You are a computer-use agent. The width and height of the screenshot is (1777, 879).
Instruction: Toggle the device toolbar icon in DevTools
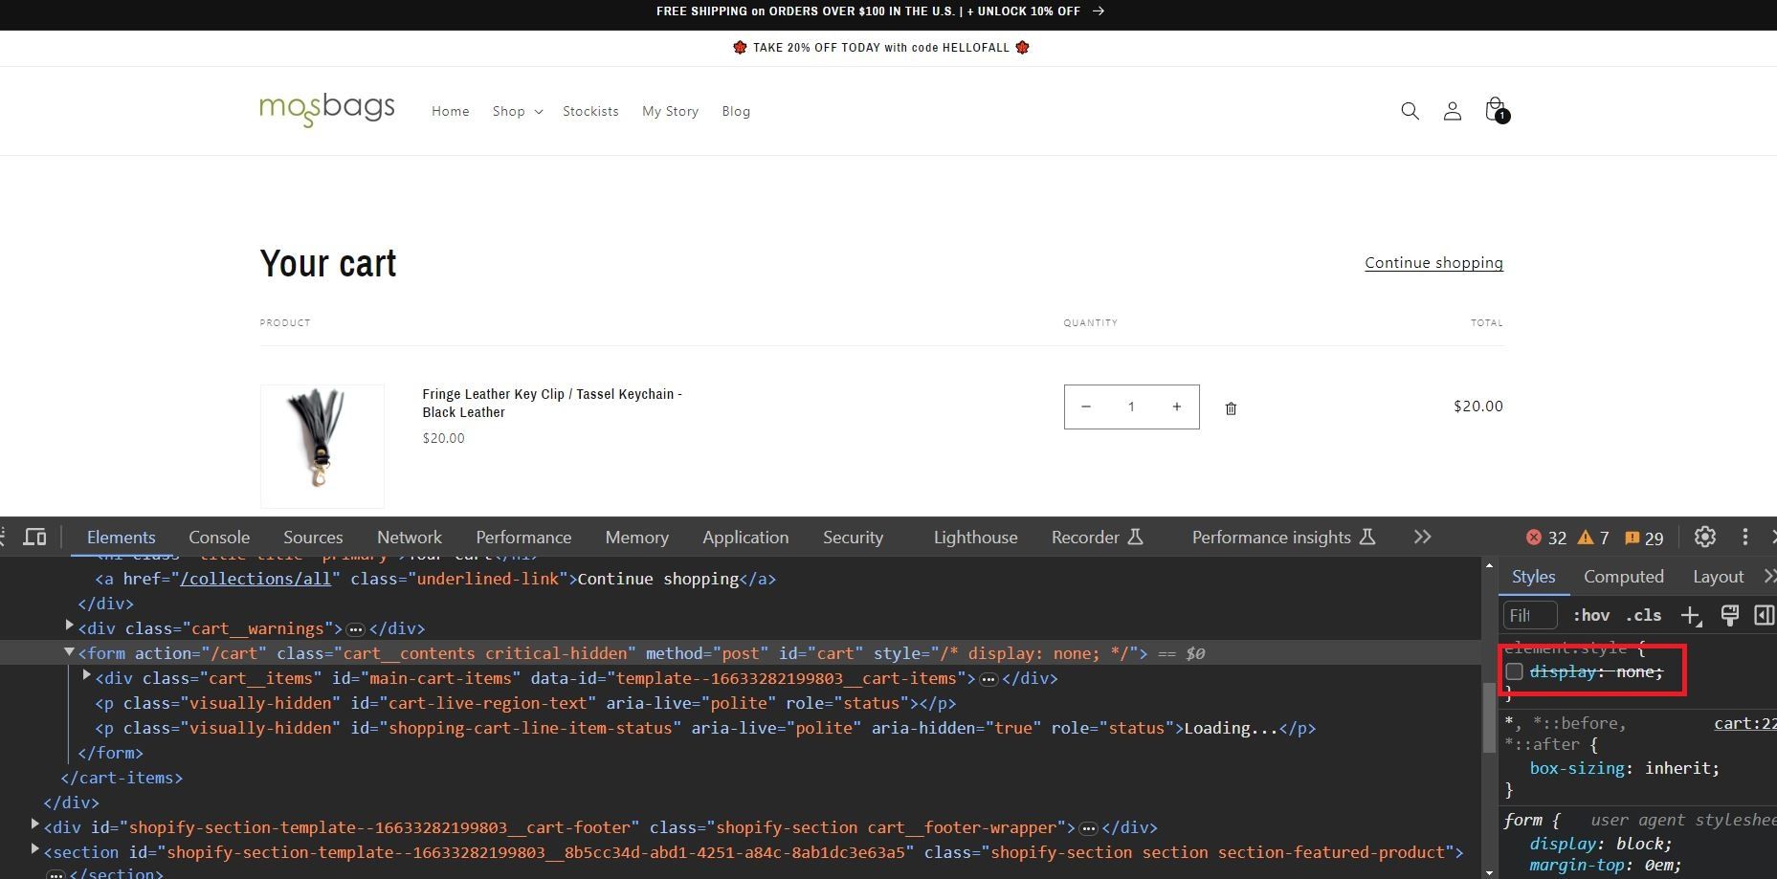34,537
